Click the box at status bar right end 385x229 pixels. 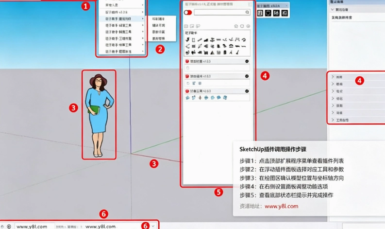pos(363,226)
